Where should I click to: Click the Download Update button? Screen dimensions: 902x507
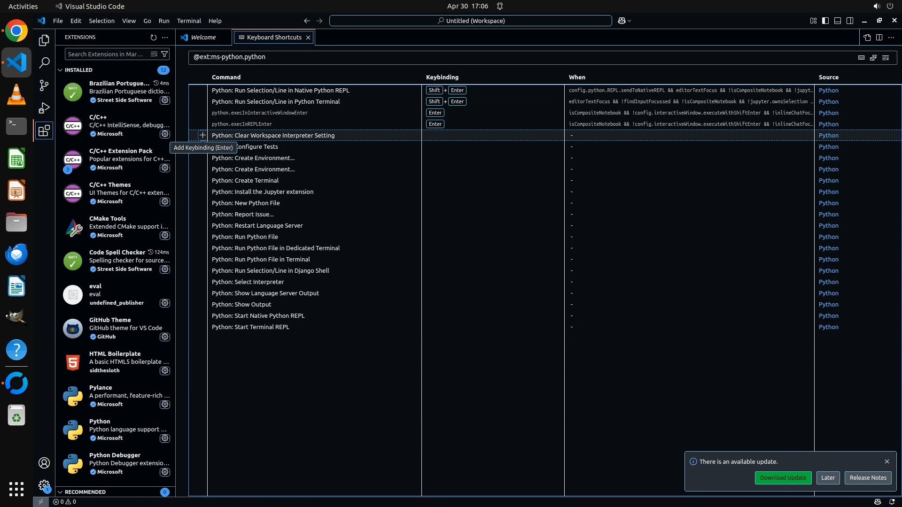click(783, 477)
